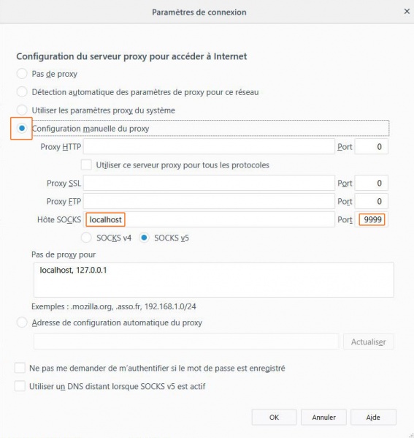414x438 pixels.
Task: Select the 'Pas de proxy' radio option
Action: (22, 74)
